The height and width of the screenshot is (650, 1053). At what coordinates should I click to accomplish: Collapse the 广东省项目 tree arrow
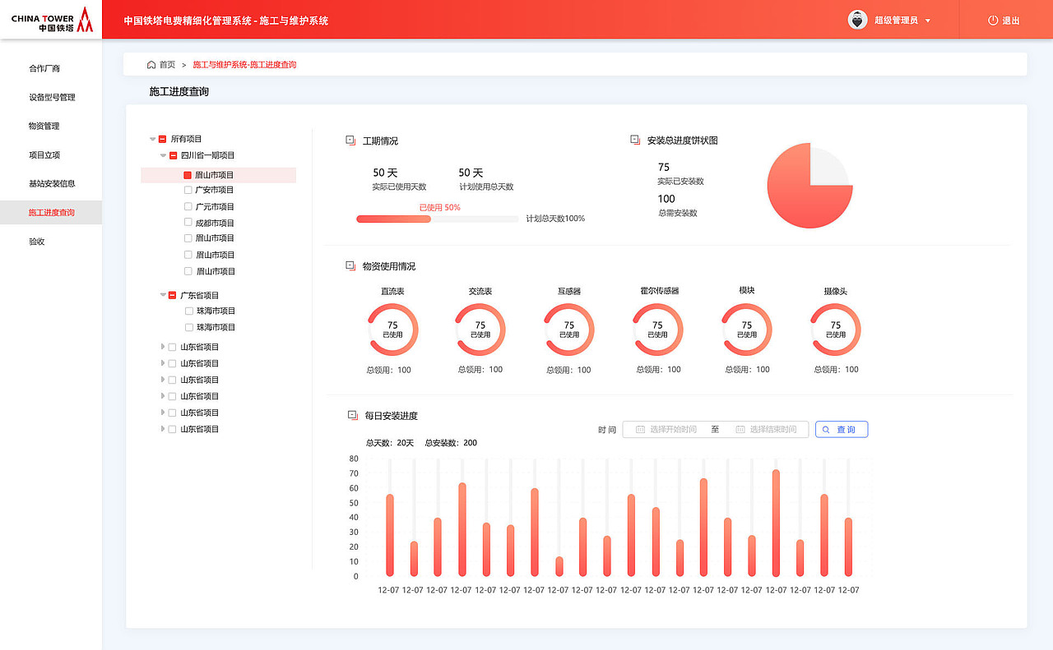click(163, 295)
